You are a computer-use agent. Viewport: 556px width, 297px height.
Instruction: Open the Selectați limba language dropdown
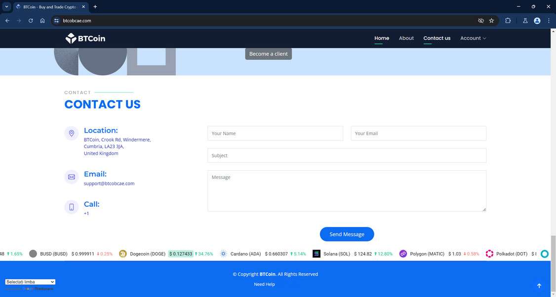coord(30,282)
